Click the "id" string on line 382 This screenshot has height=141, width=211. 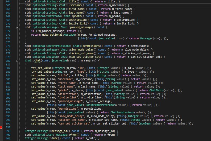tap(81, 68)
